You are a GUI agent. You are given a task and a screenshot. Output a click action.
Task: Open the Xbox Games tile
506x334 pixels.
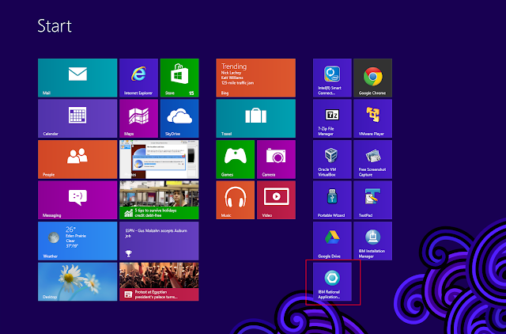[x=236, y=160]
